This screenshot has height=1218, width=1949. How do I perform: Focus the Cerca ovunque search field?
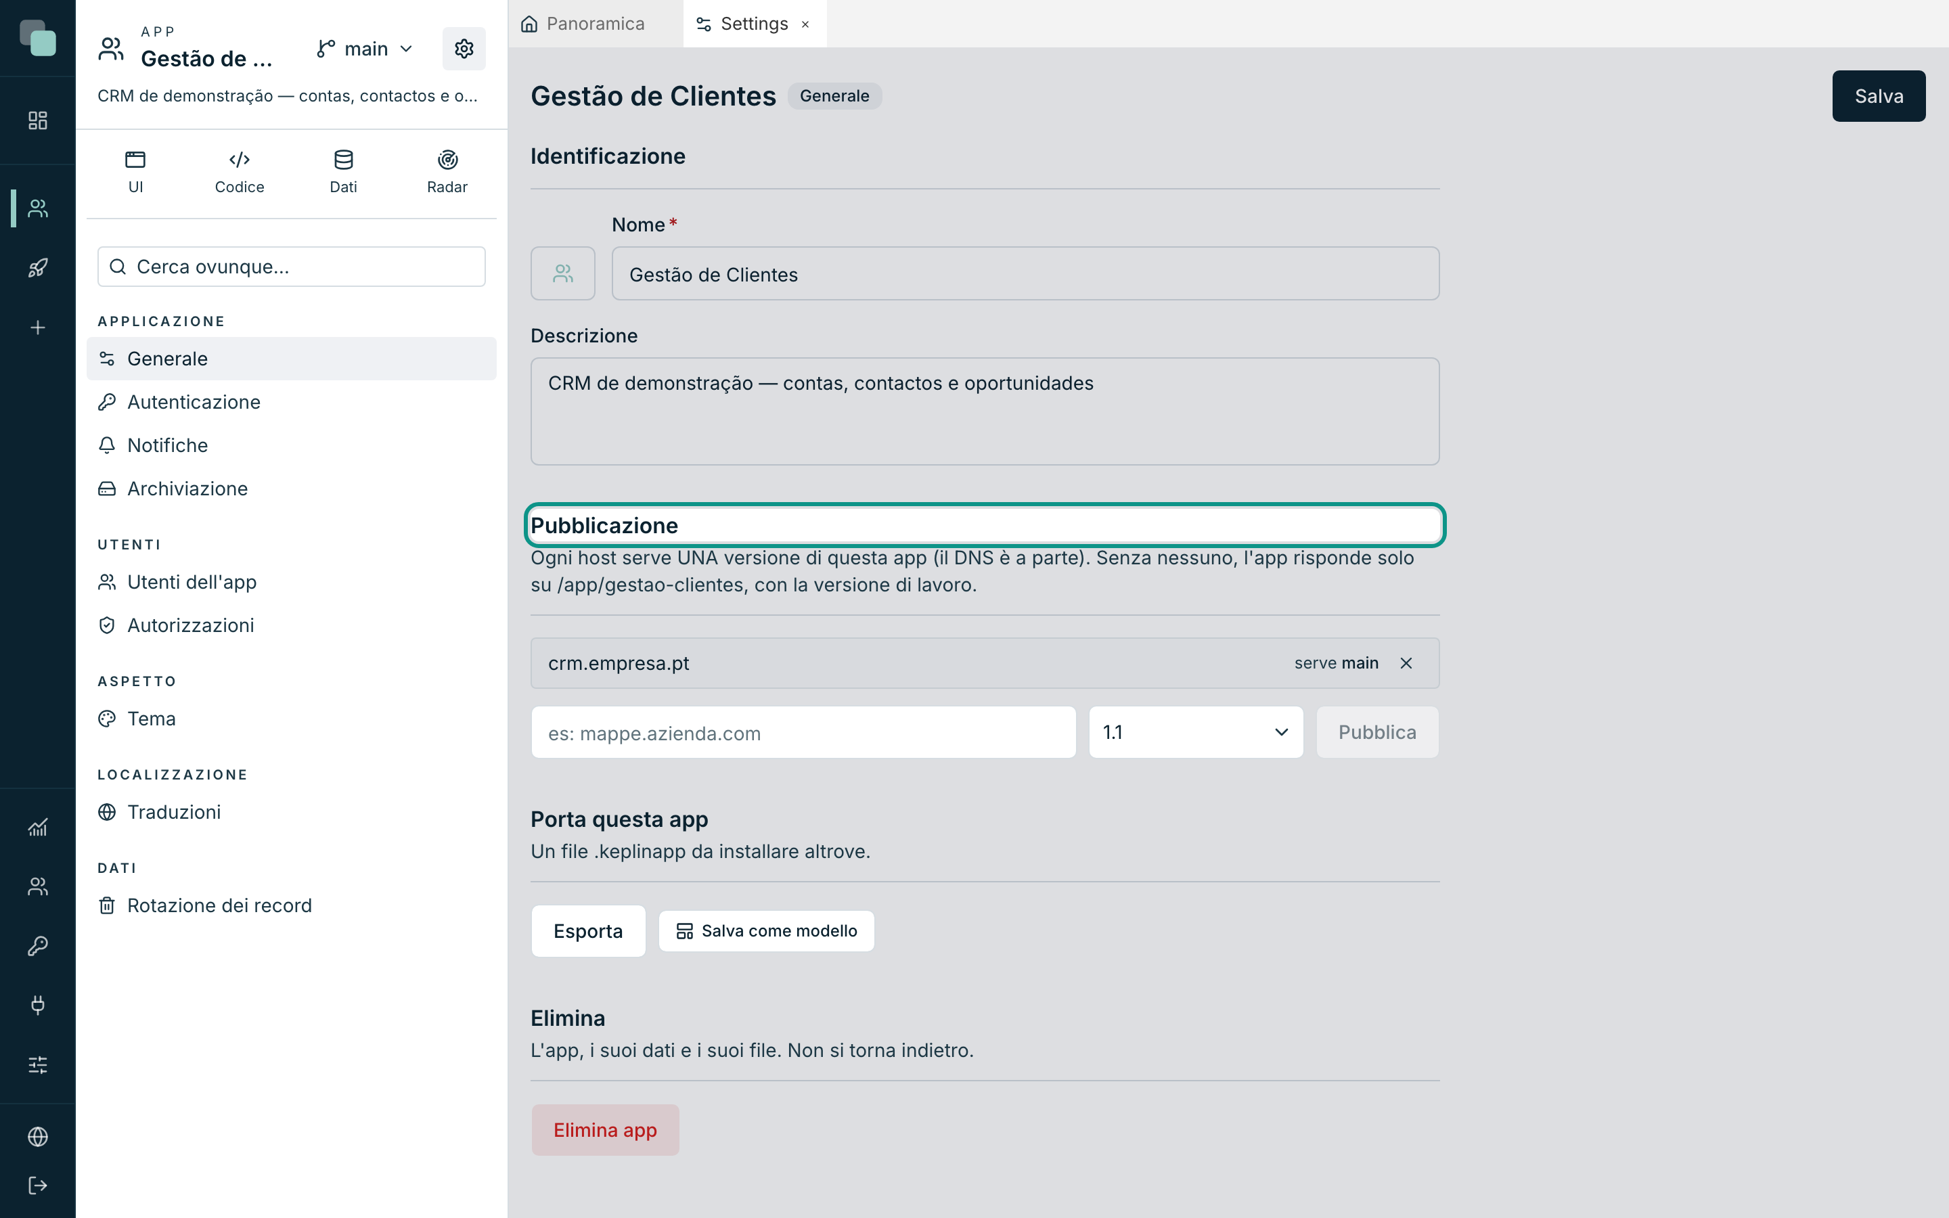coord(292,267)
